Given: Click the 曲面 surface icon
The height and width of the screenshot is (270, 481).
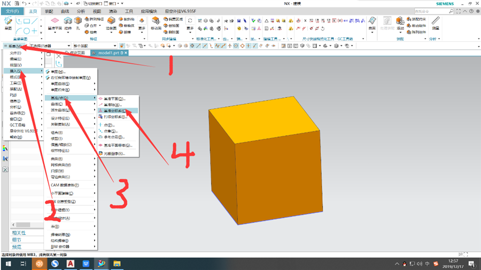Looking at the screenshot, I should pyautogui.click(x=372, y=21).
